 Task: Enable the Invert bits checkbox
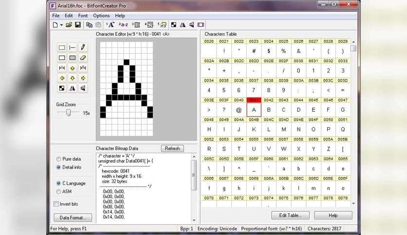point(56,204)
